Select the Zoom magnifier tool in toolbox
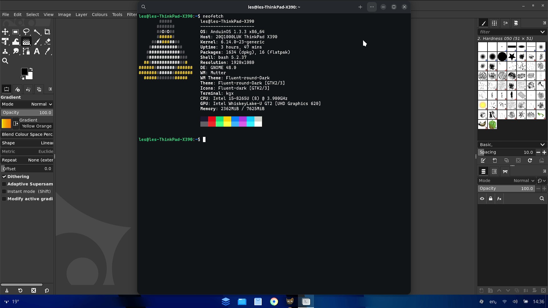Screen dimensions: 548x308 pos(5,61)
